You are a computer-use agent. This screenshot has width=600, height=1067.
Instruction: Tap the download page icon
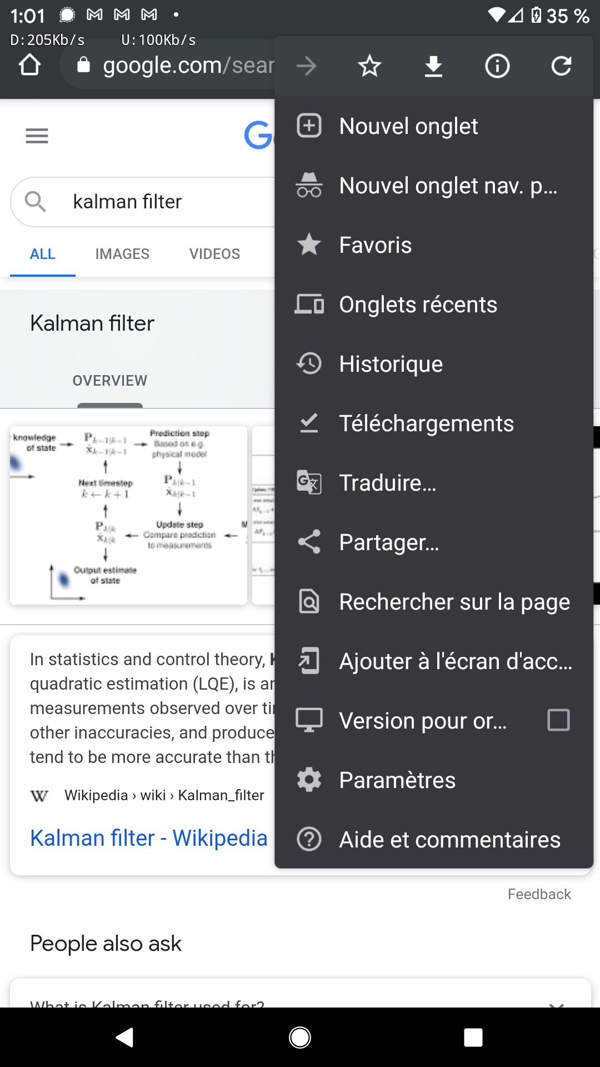coord(433,67)
